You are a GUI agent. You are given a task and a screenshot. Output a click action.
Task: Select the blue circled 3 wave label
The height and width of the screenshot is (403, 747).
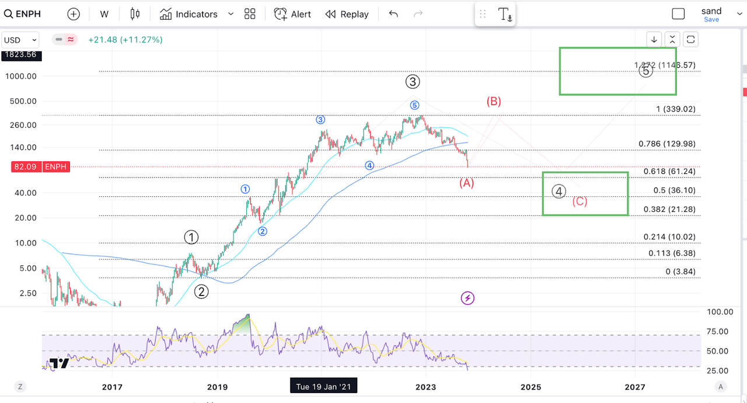[320, 120]
